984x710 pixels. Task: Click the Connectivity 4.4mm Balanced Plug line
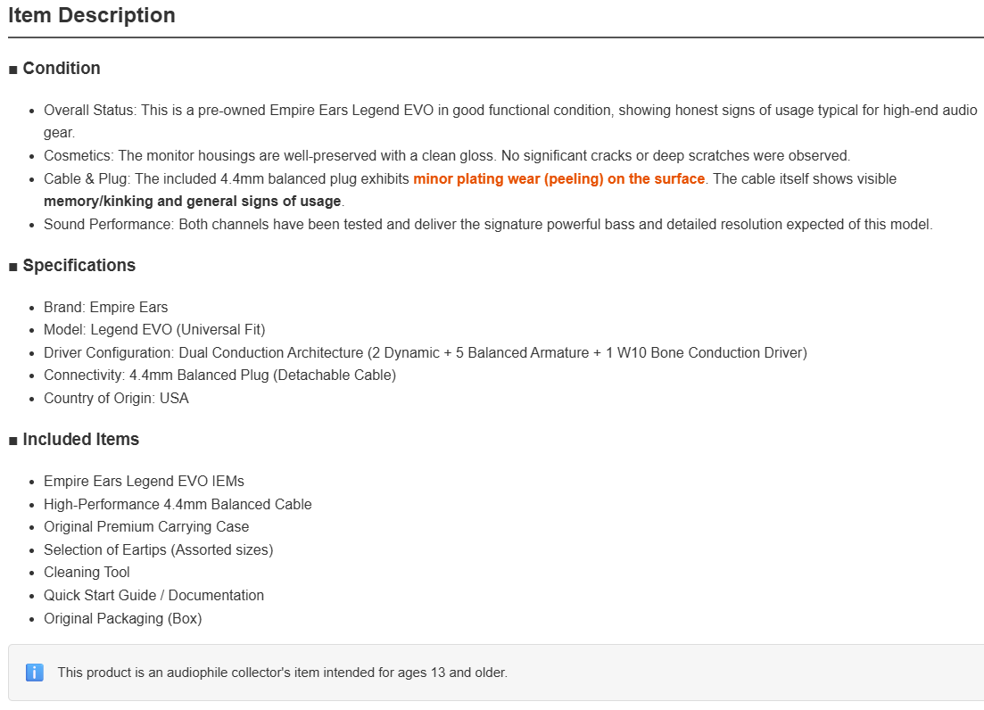click(x=219, y=376)
